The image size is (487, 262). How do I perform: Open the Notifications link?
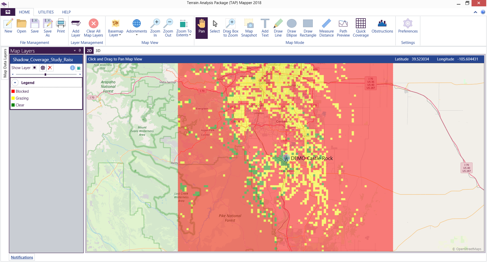coord(22,257)
